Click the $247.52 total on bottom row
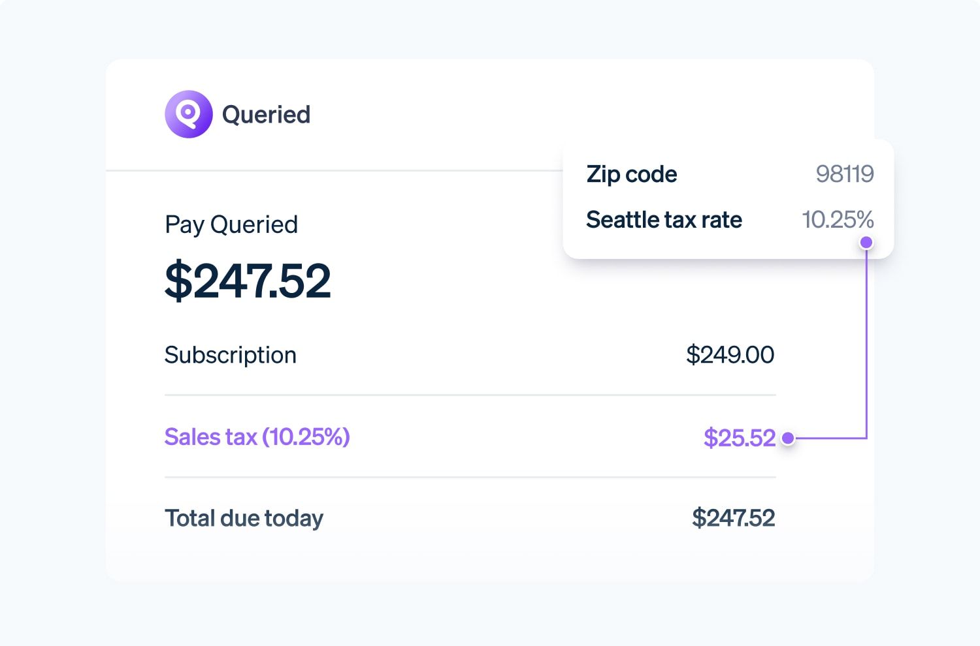Image resolution: width=980 pixels, height=646 pixels. pyautogui.click(x=733, y=518)
